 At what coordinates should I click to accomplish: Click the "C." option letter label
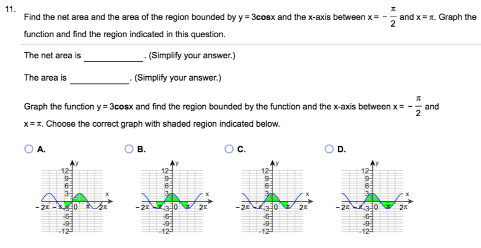(x=241, y=148)
